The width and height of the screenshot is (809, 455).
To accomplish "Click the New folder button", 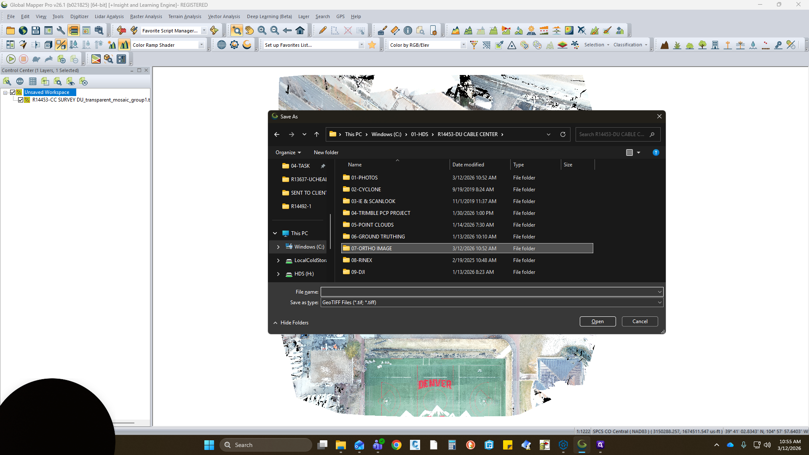I will [326, 153].
